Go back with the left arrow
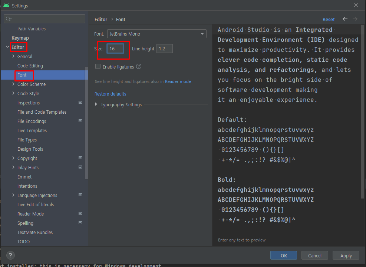This screenshot has height=267, width=366. (x=345, y=19)
